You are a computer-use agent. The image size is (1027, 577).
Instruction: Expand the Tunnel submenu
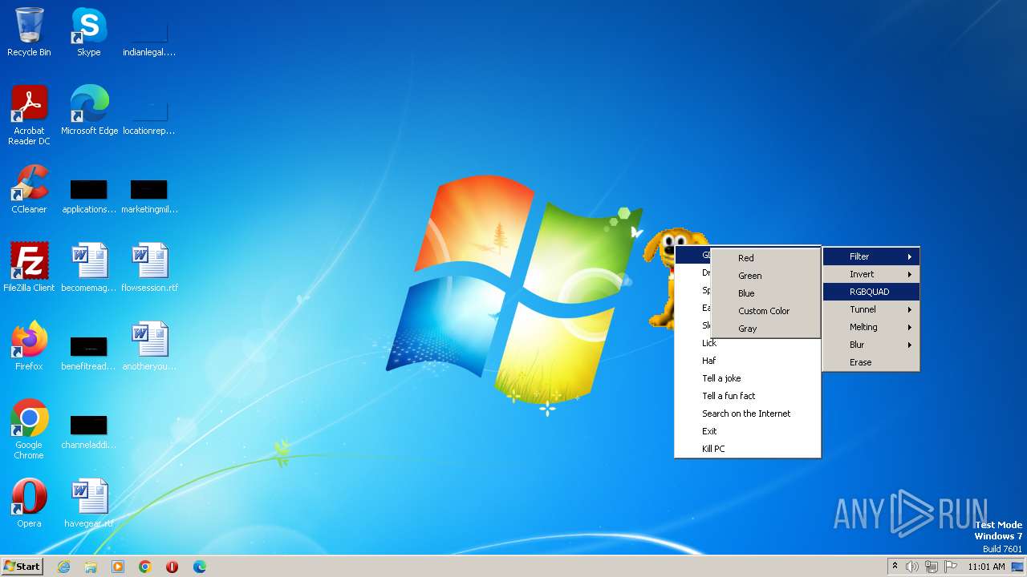click(x=871, y=309)
